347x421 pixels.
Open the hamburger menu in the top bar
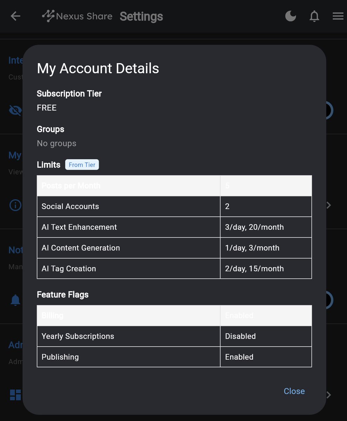click(x=338, y=16)
